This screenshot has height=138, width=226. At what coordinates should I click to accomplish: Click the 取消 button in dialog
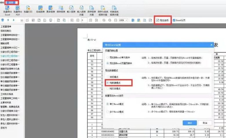coord(205,123)
